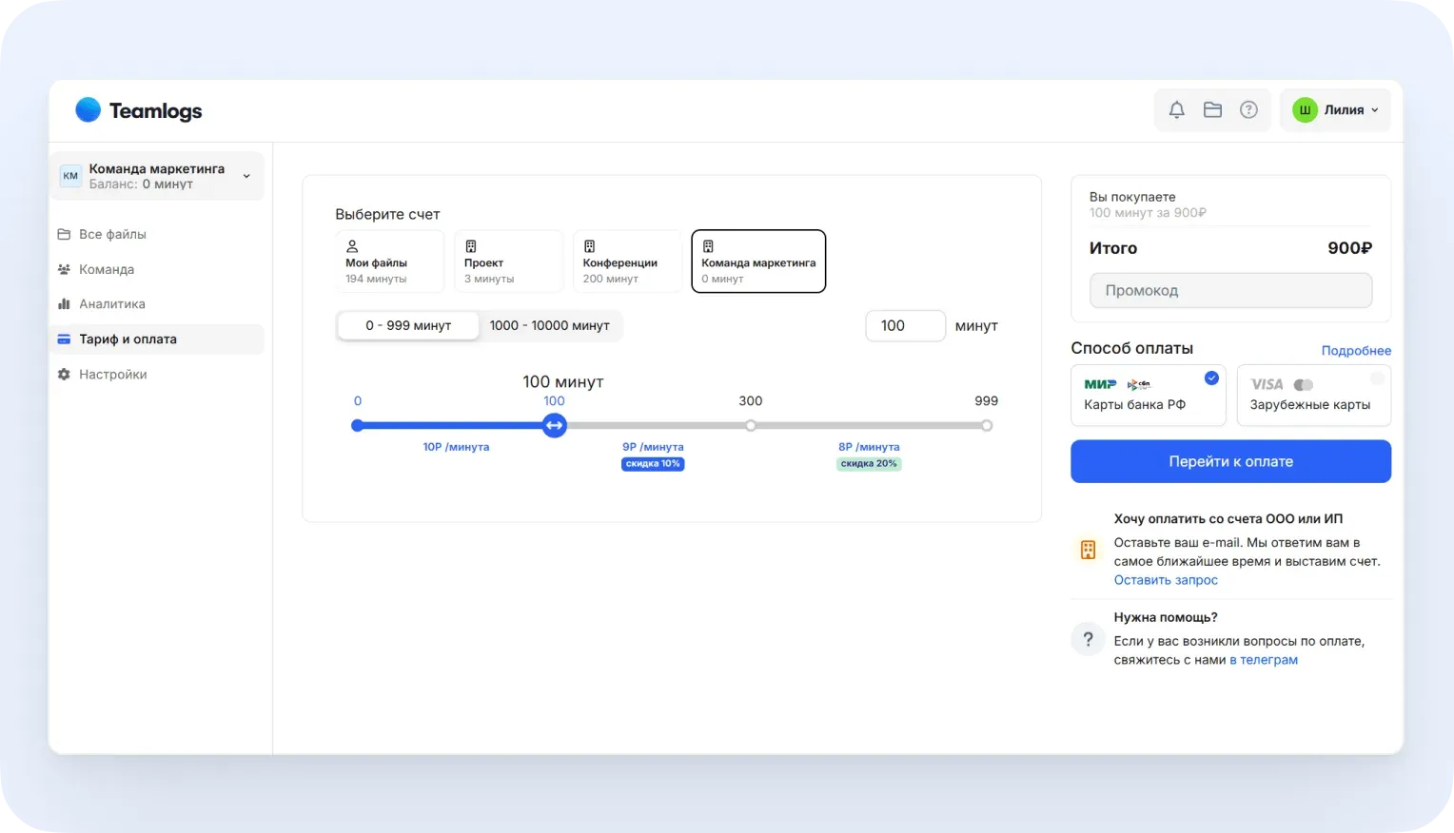This screenshot has width=1454, height=833.
Task: Click the question mark icon beside Нужна помощь
Action: (1088, 639)
